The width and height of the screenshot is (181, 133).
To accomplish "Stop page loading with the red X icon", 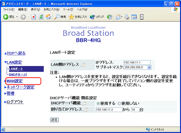I will [33, 17].
